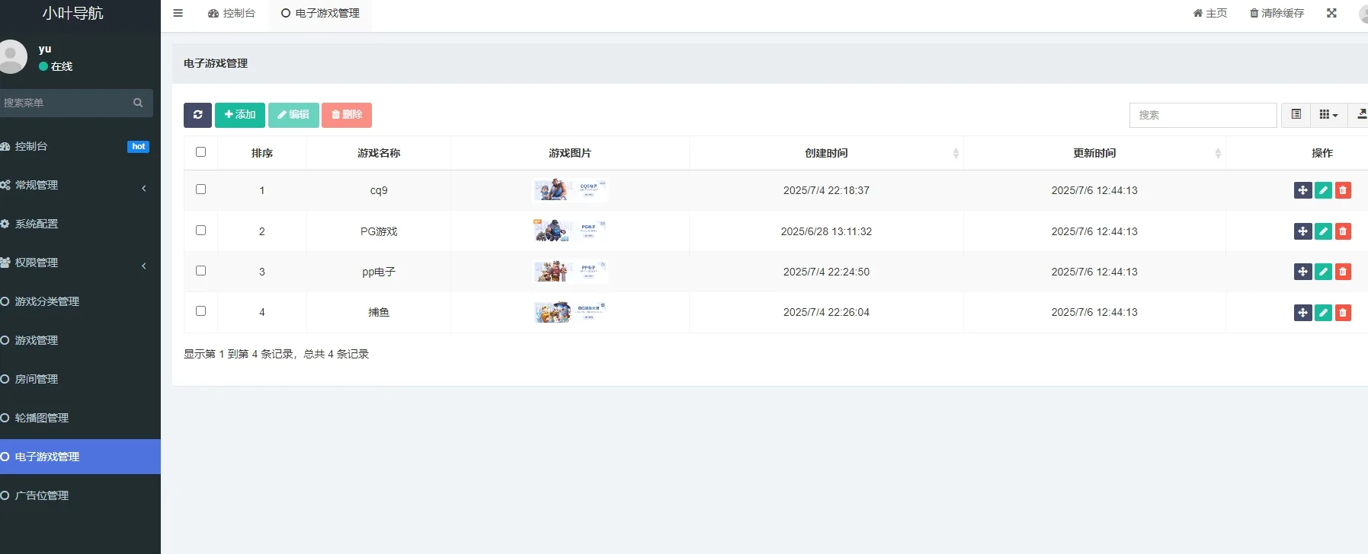
Task: Select the checkbox for cq9 row
Action: point(200,189)
